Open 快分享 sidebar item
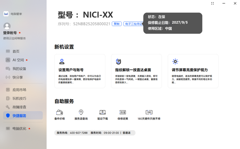This screenshot has width=240, height=149. pos(17,77)
